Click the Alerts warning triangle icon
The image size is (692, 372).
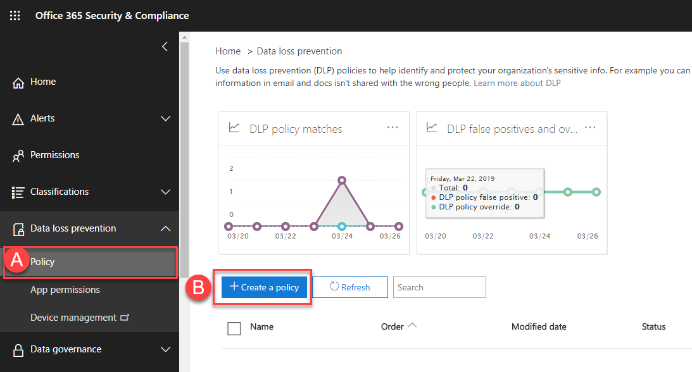(x=18, y=119)
